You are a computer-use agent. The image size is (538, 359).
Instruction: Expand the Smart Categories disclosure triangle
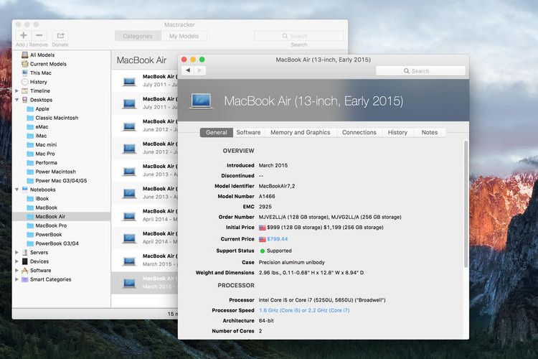(x=16, y=279)
